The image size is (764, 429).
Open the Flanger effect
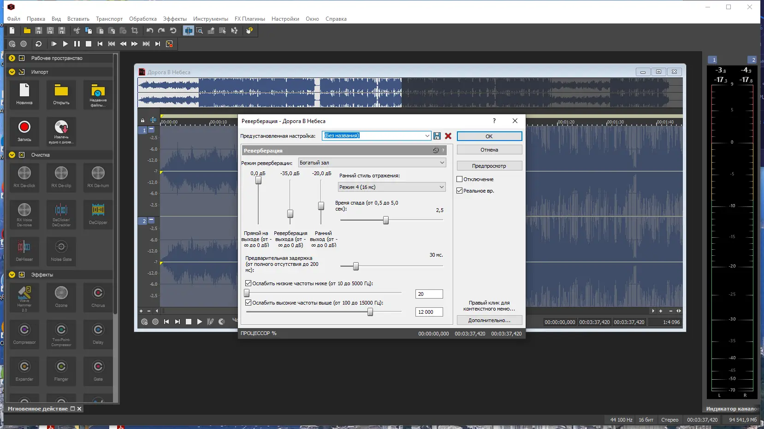tap(61, 371)
